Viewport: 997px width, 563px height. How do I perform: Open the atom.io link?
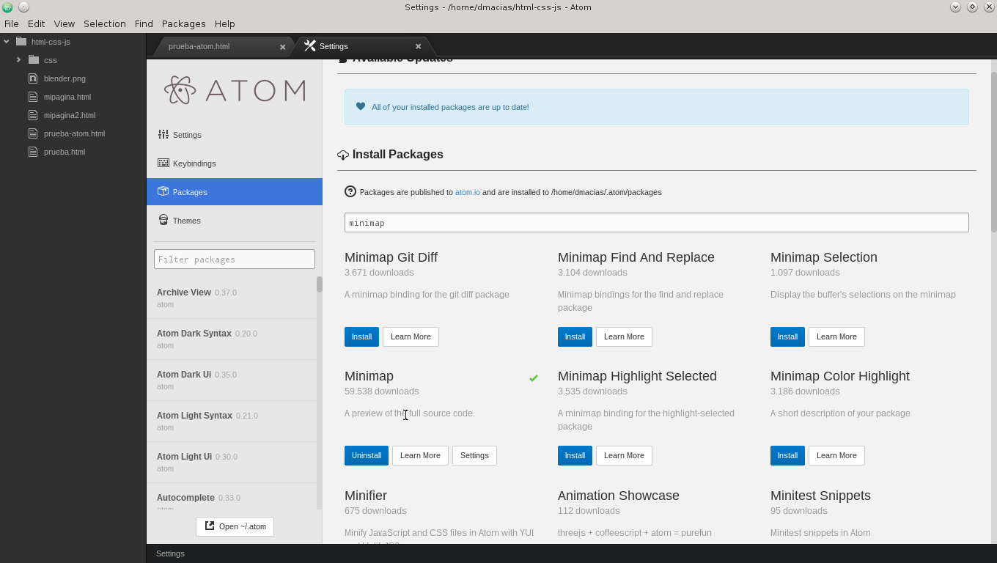(x=467, y=192)
